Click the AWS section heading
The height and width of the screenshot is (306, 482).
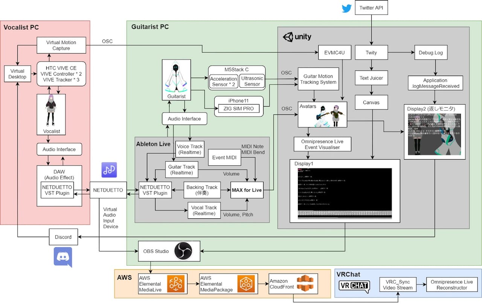[x=124, y=278]
